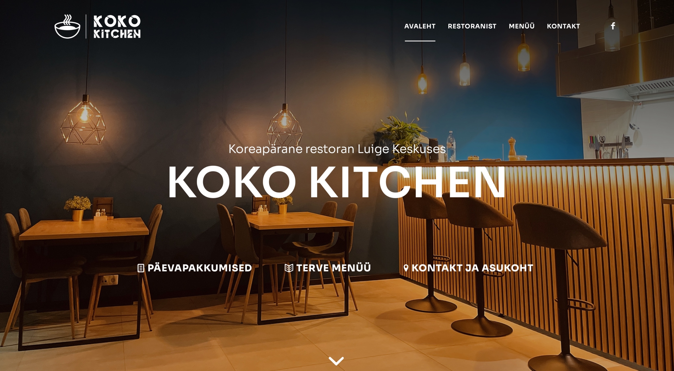The image size is (674, 371).
Task: Click the open book icon beside Terve Menüü
Action: 289,268
